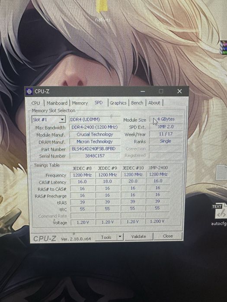227x302 pixels.
Task: Open the autocfg text file desktop icon
Action: [x=220, y=214]
